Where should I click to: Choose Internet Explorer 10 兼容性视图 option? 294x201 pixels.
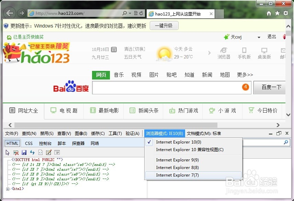pos(193,150)
